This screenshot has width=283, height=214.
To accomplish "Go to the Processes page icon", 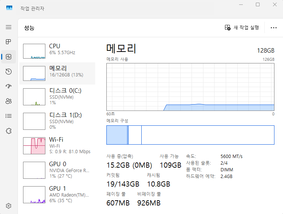I will coord(9,42).
